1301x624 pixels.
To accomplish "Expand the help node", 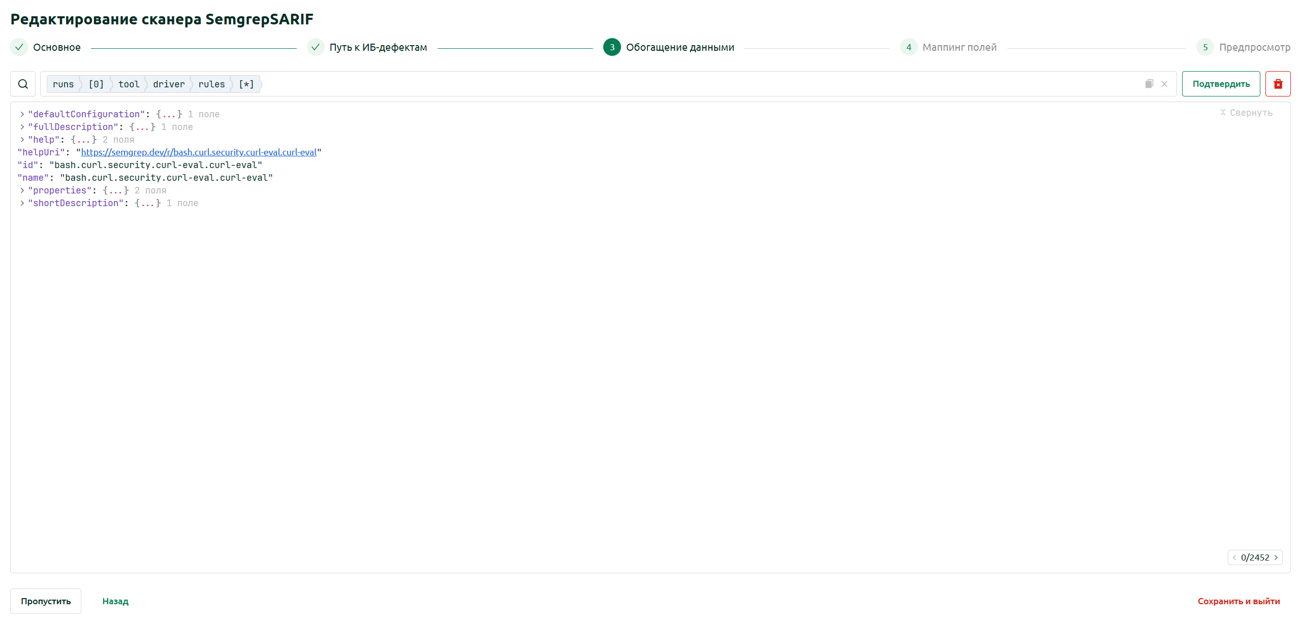I will pos(22,140).
